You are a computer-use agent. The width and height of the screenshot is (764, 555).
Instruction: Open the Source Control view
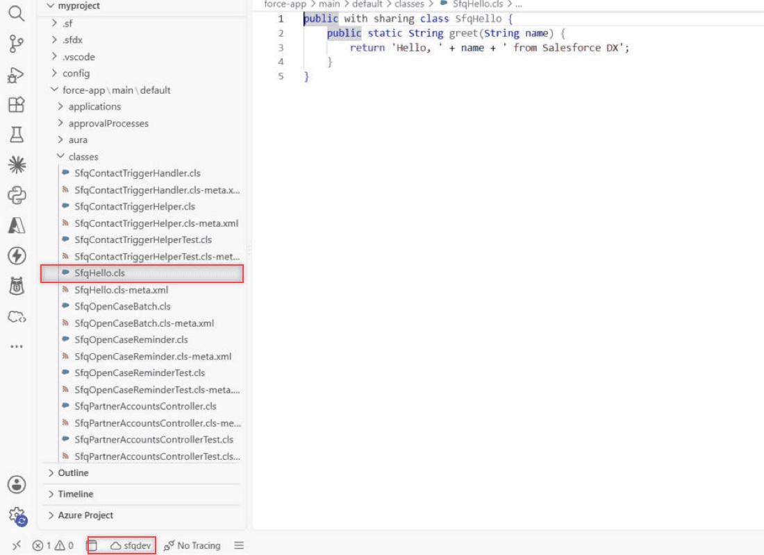(x=17, y=44)
